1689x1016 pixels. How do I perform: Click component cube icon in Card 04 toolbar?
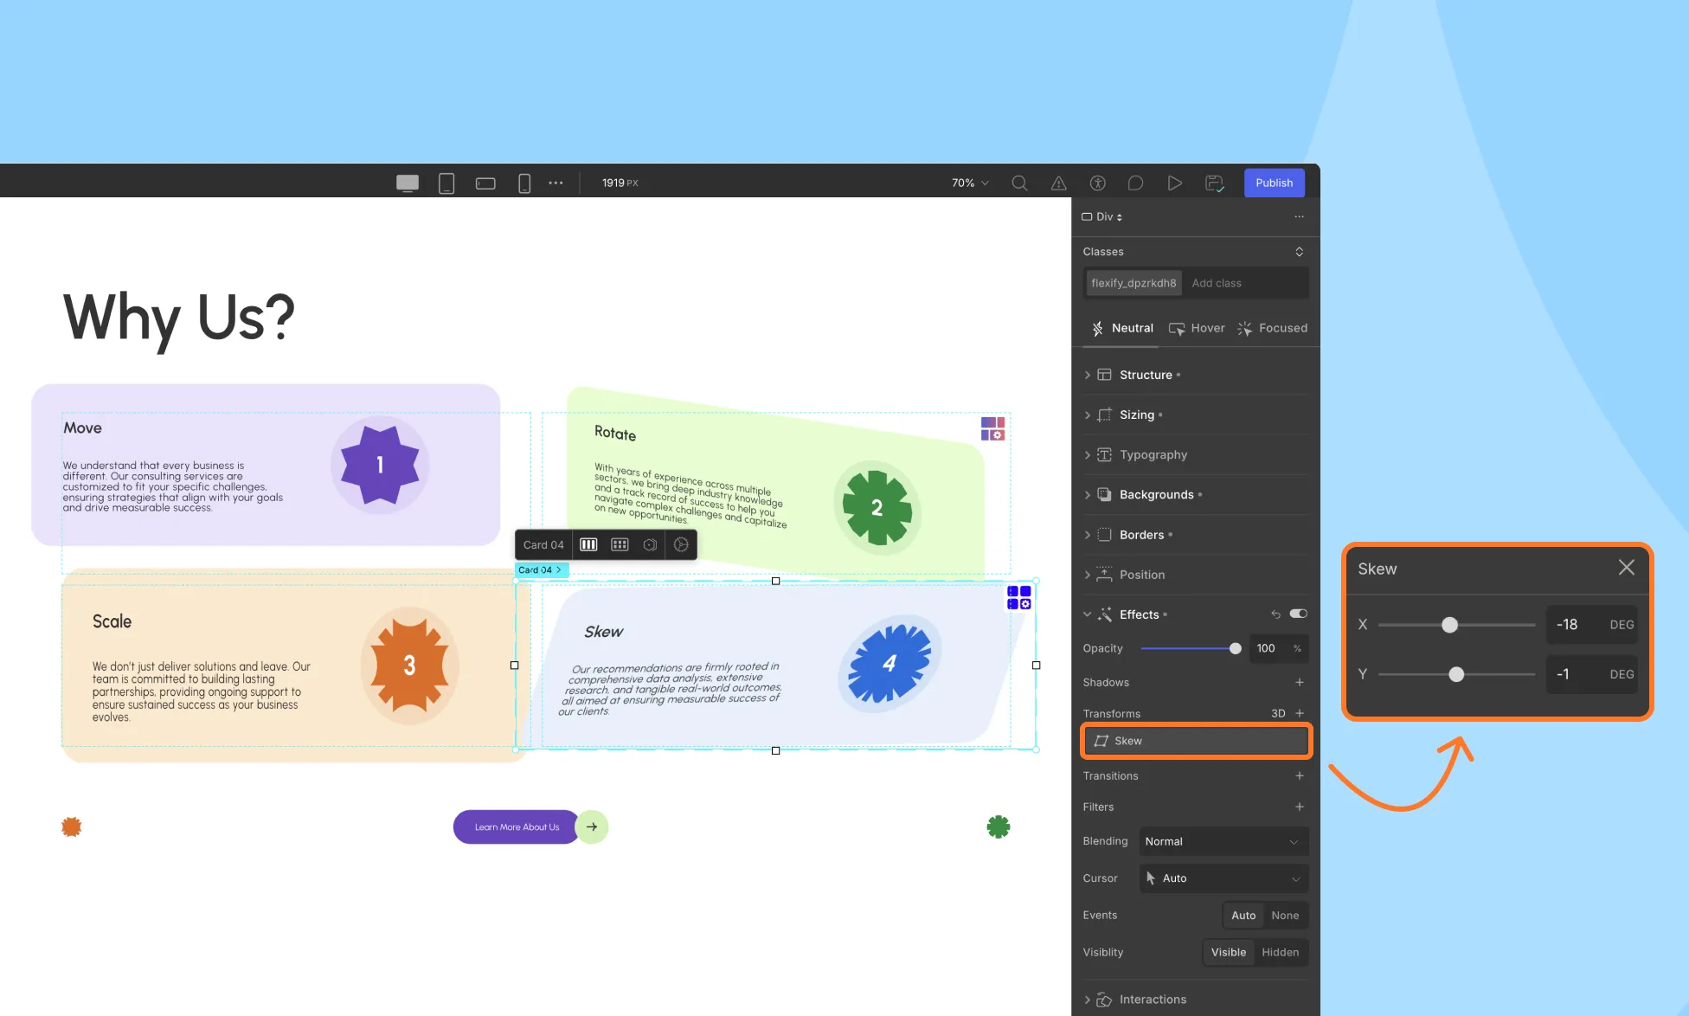pos(650,544)
